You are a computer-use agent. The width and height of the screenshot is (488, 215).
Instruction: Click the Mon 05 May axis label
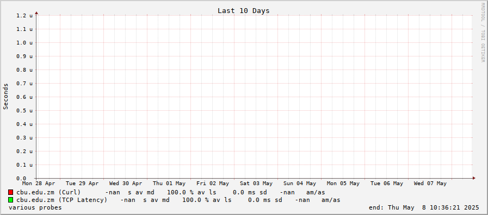coord(343,184)
